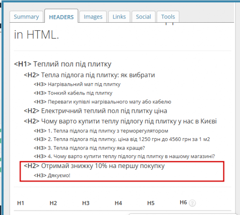This screenshot has width=240, height=215.
Task: Click the 'in HTML.' title text
Action: (36, 35)
